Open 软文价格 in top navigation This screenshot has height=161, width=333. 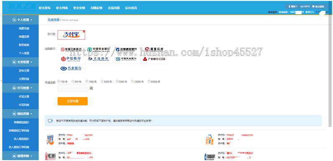pyautogui.click(x=79, y=8)
